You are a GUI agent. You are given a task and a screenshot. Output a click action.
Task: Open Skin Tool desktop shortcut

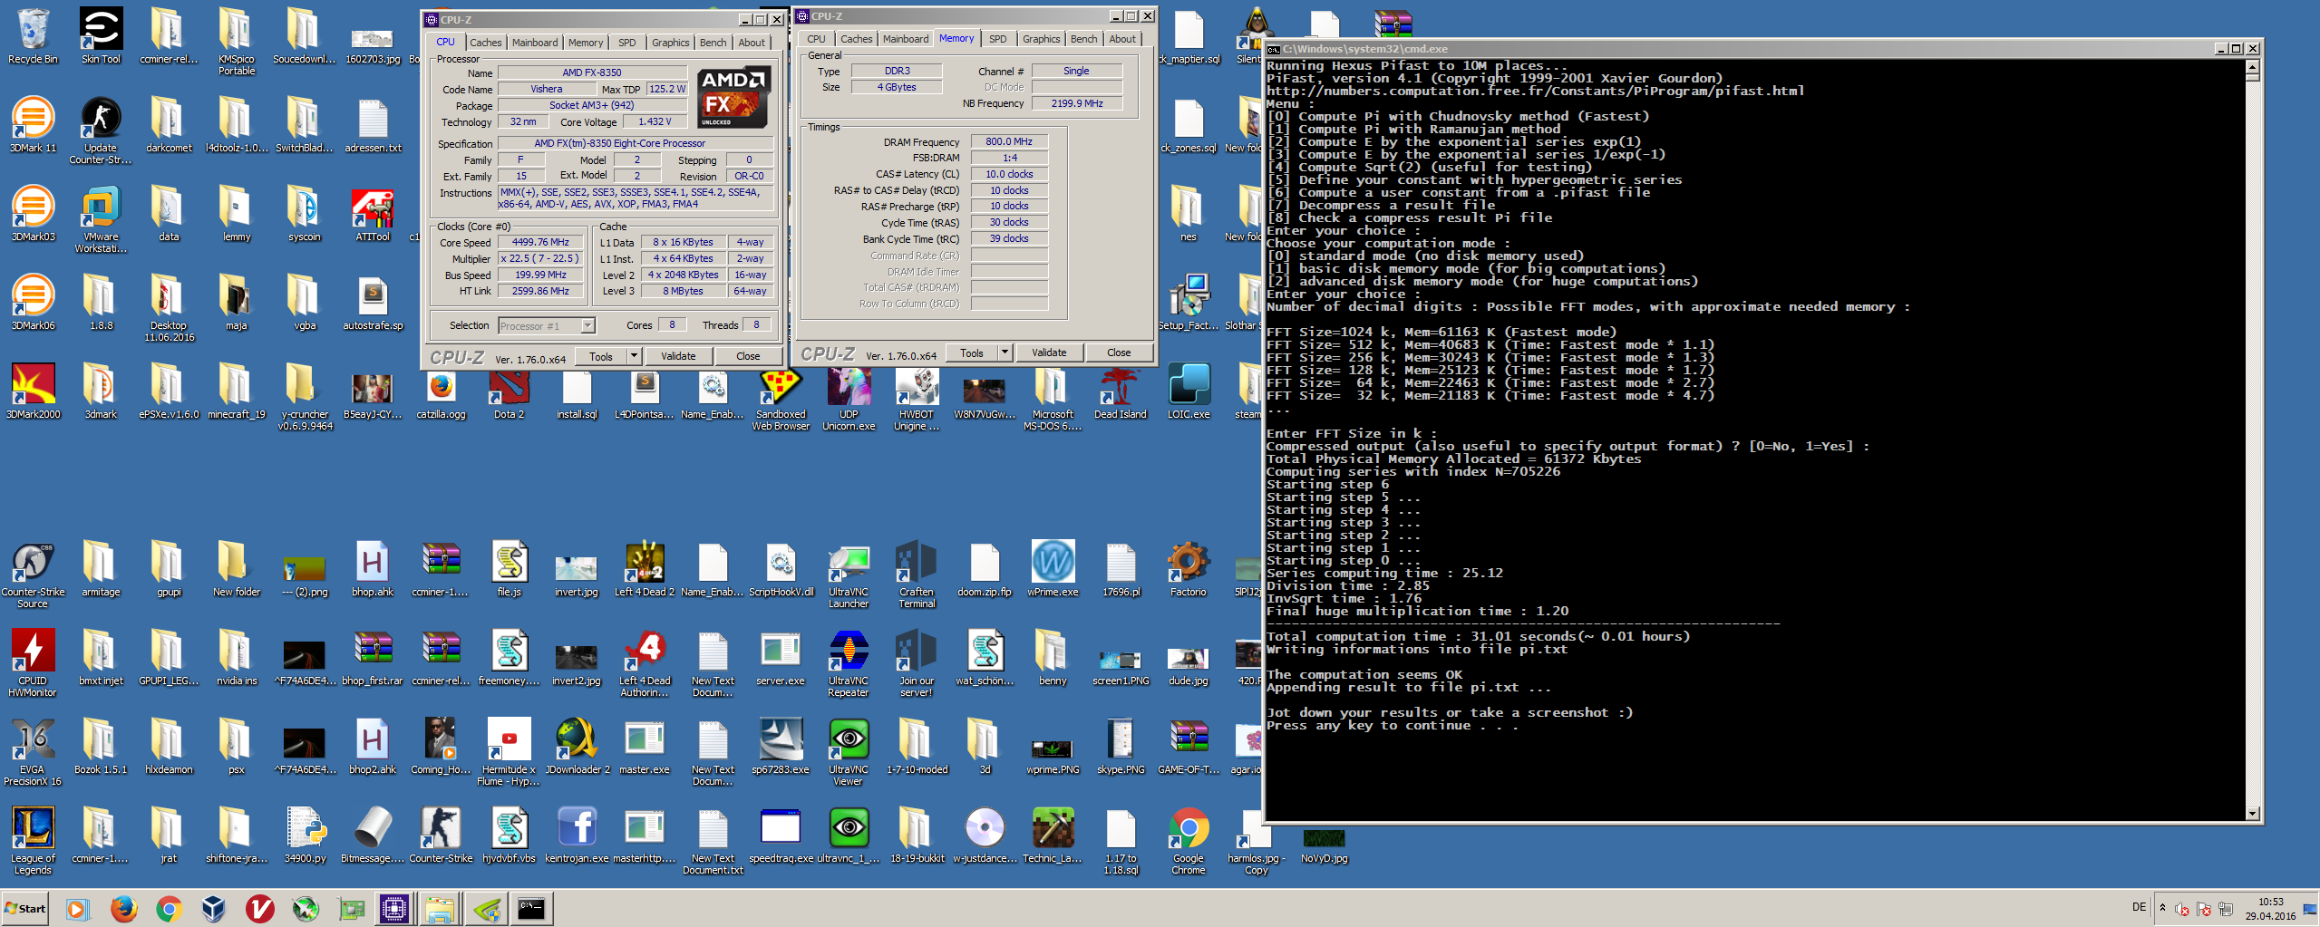[101, 37]
